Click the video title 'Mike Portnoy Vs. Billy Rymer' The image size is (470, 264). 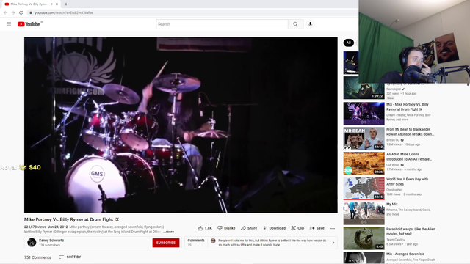(x=71, y=219)
